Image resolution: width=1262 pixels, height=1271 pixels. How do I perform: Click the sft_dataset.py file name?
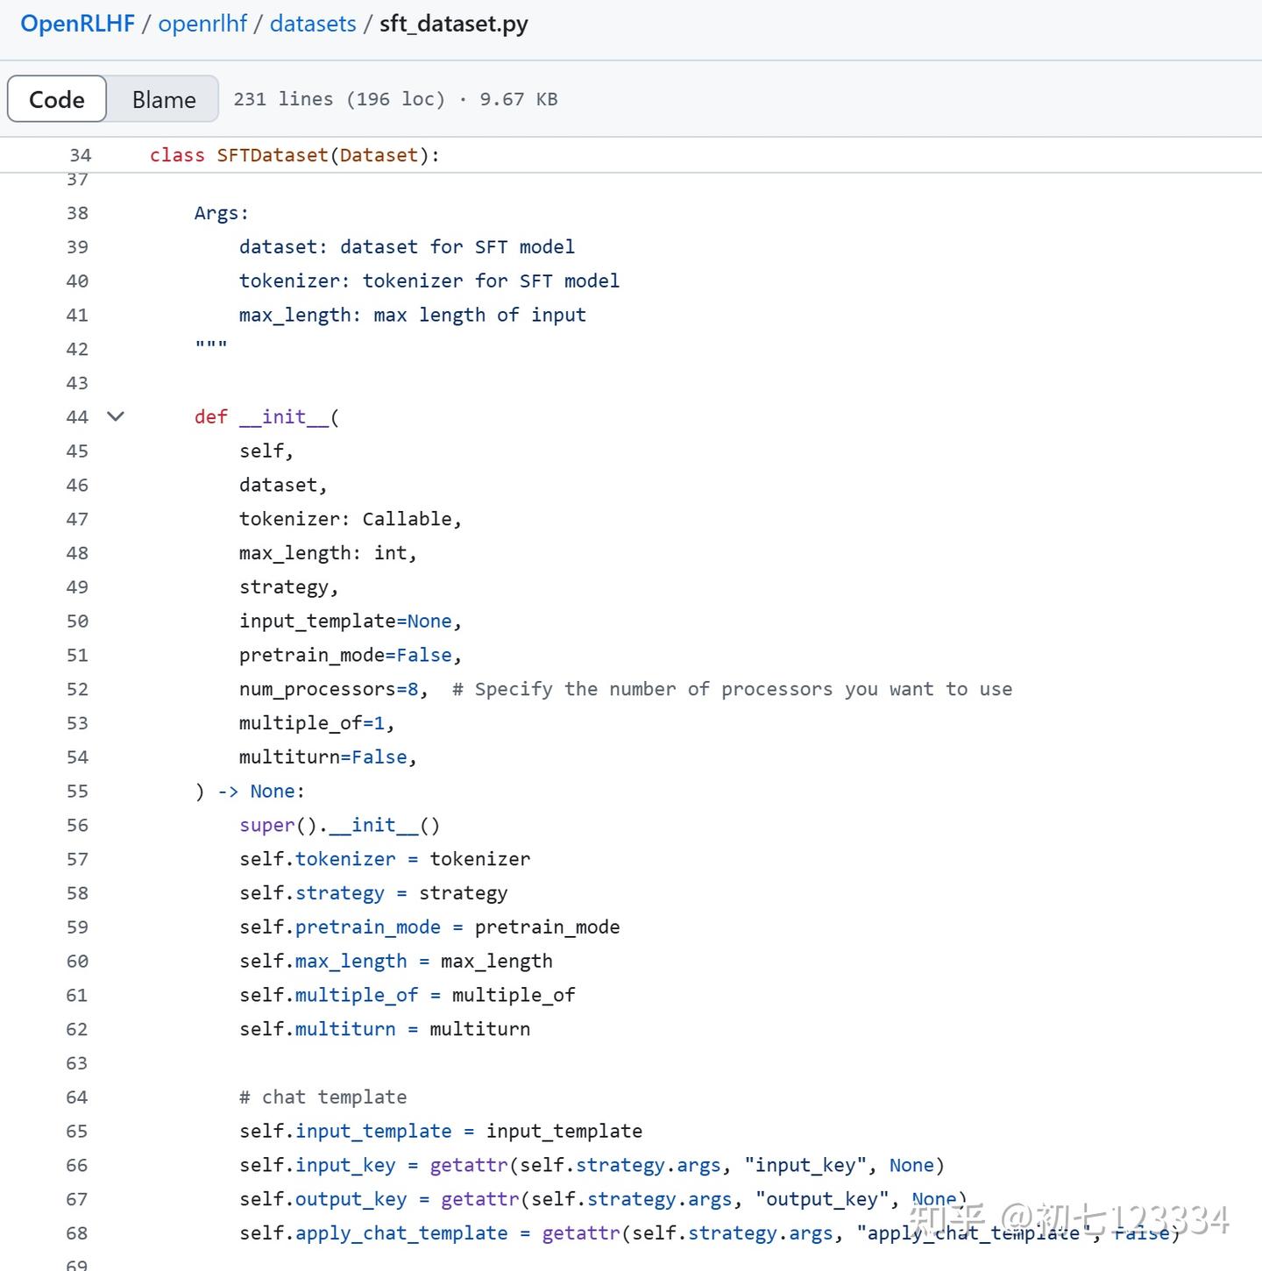coord(453,24)
